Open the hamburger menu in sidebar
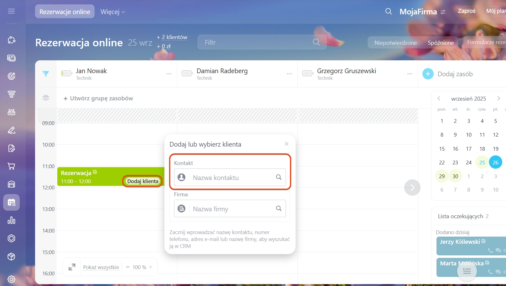Screen dimensions: 506x286 (x=12, y=11)
